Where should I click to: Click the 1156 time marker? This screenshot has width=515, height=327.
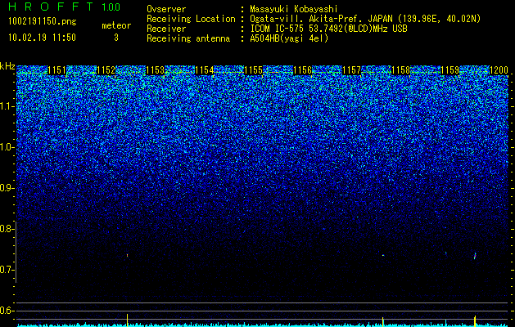pos(302,70)
